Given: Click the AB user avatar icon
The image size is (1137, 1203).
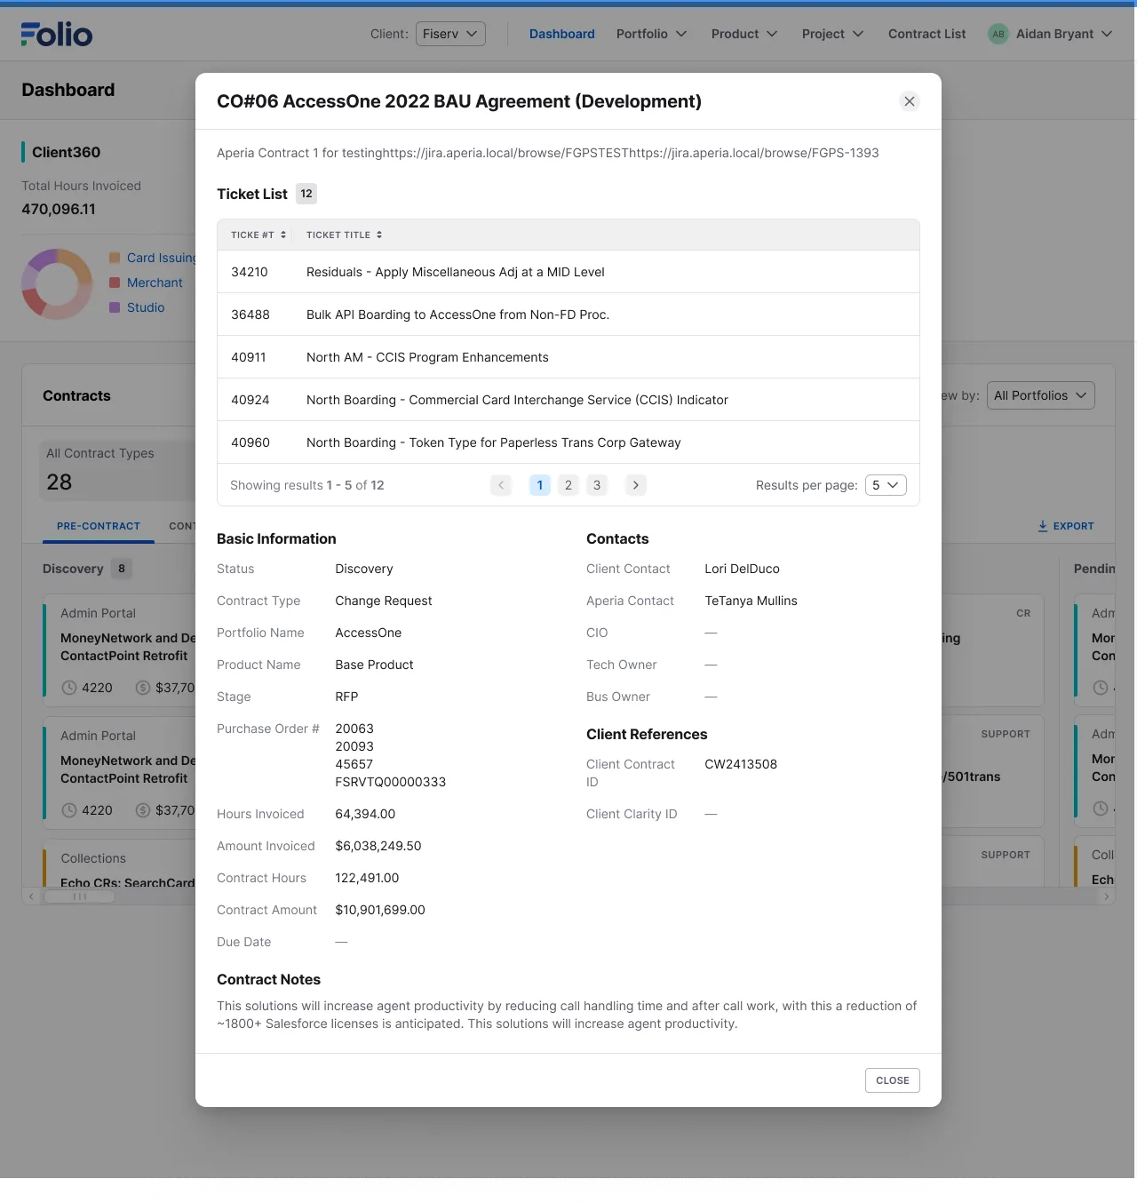Looking at the screenshot, I should pyautogui.click(x=998, y=34).
